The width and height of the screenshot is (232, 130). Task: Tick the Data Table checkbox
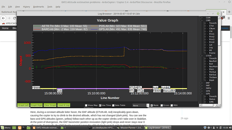coord(113,105)
